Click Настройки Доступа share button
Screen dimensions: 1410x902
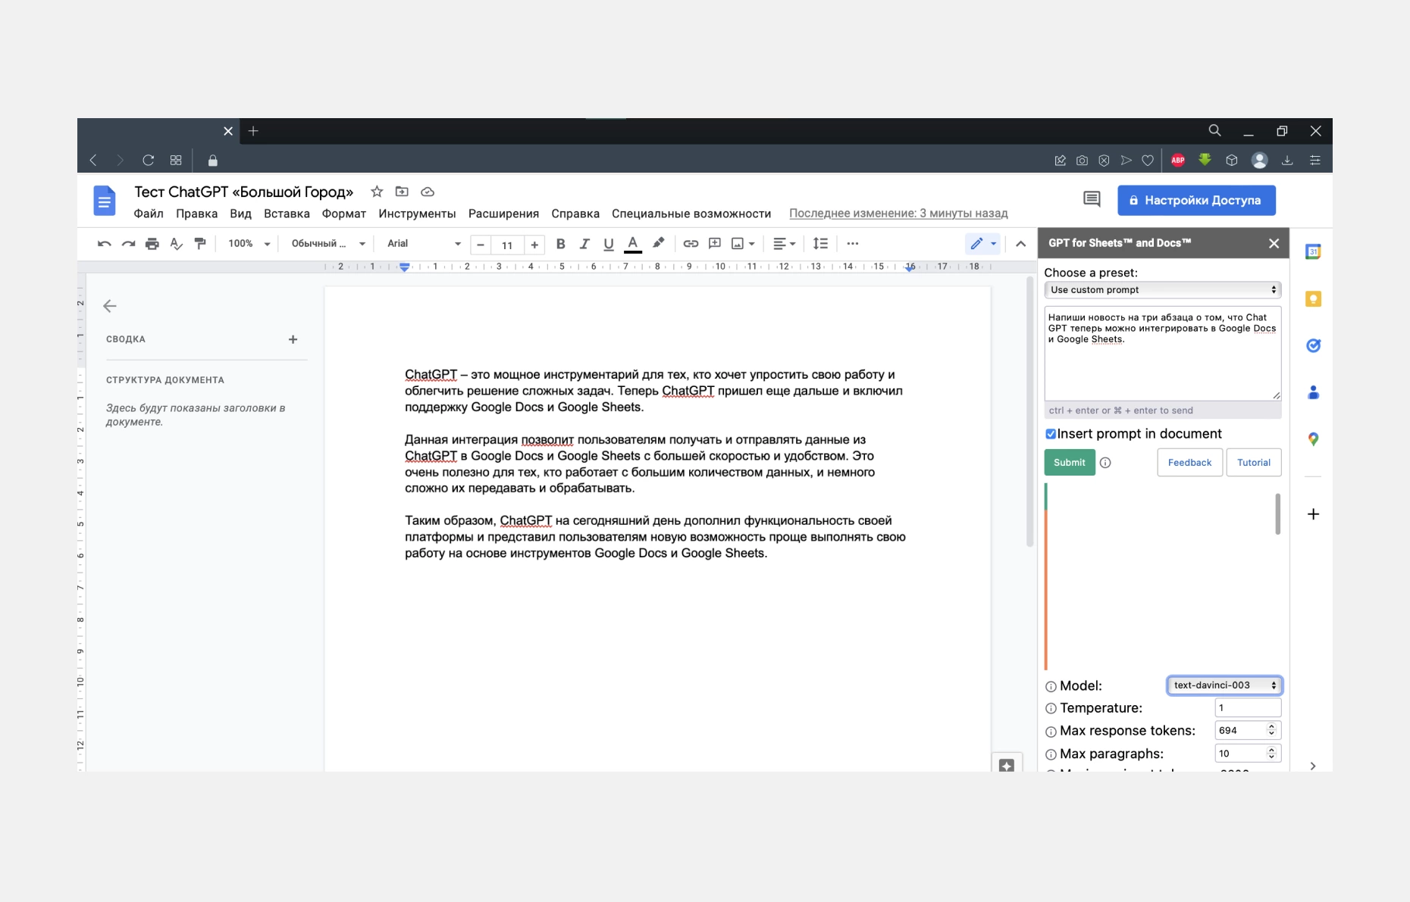(x=1196, y=201)
